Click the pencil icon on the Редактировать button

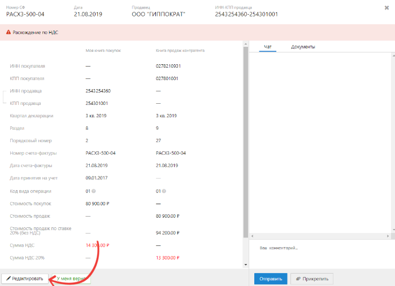8,279
